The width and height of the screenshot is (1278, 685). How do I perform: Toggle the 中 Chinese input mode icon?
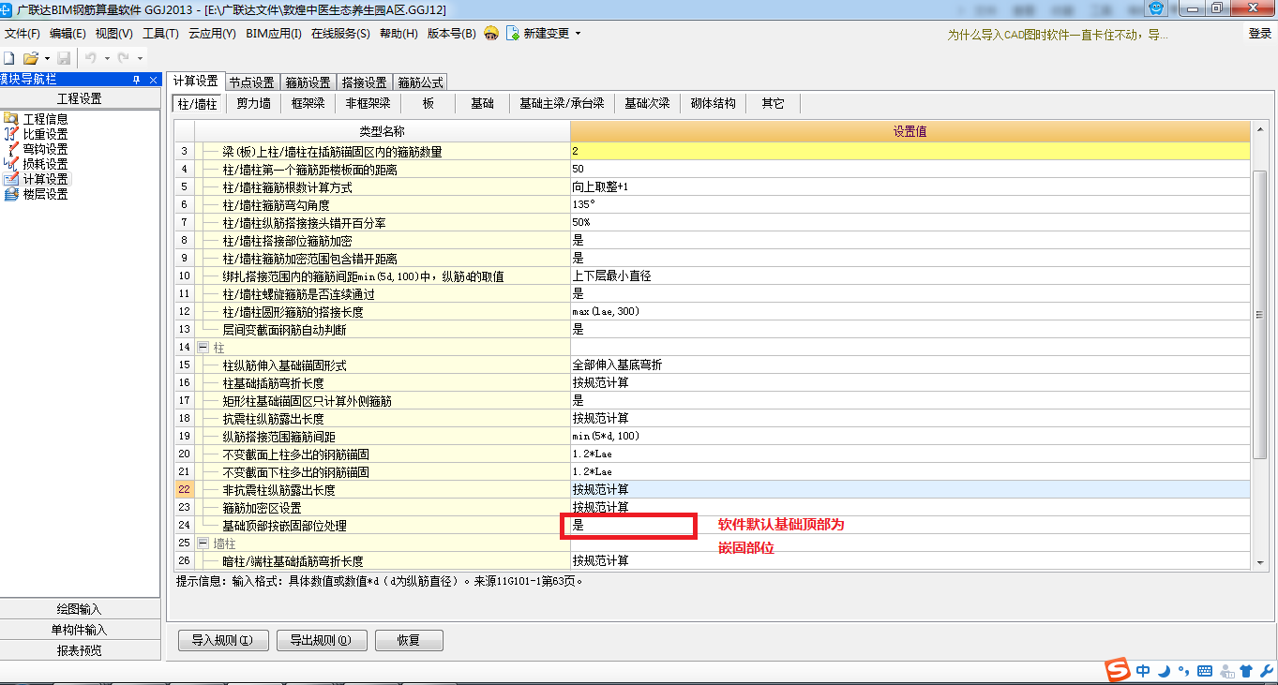pos(1143,671)
